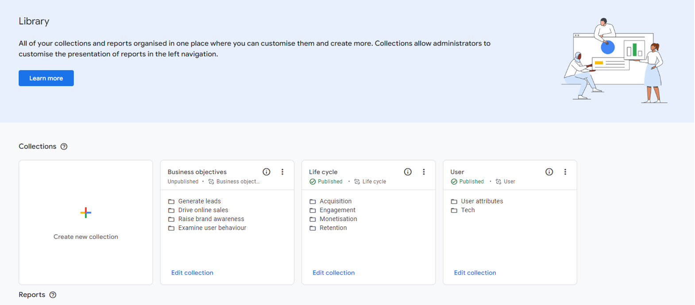Click the Tech topic text
This screenshot has height=305, width=695.
468,210
